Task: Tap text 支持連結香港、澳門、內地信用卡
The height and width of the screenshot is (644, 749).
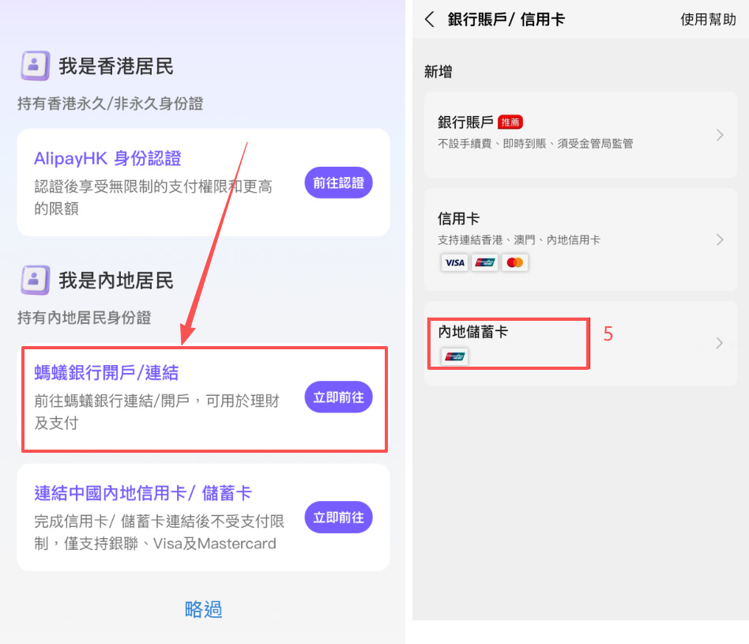Action: (x=519, y=240)
